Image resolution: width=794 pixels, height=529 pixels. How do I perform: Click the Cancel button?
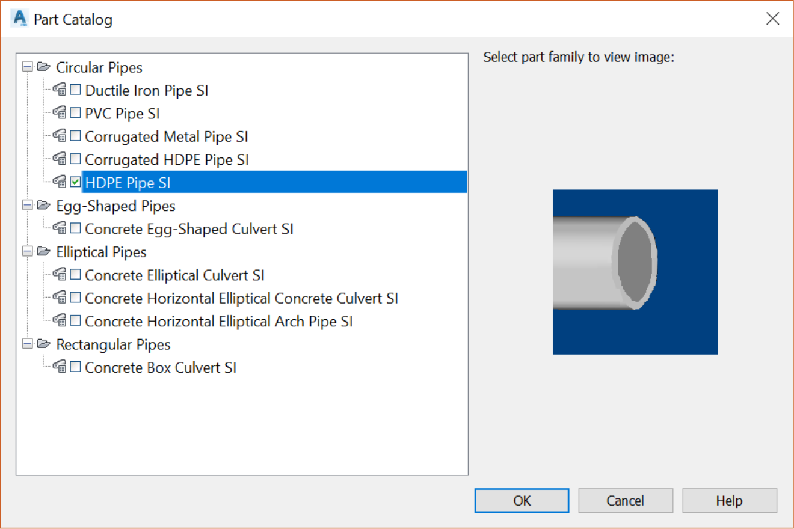coord(626,500)
